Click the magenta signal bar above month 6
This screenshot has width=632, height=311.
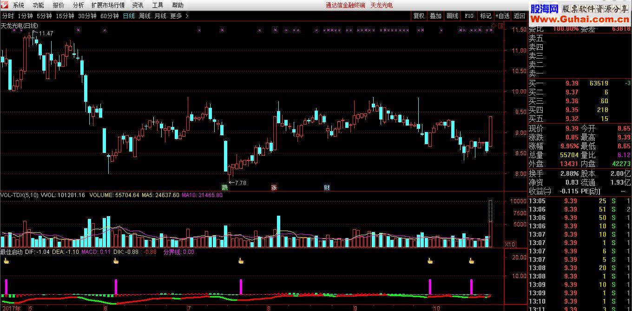[116, 287]
